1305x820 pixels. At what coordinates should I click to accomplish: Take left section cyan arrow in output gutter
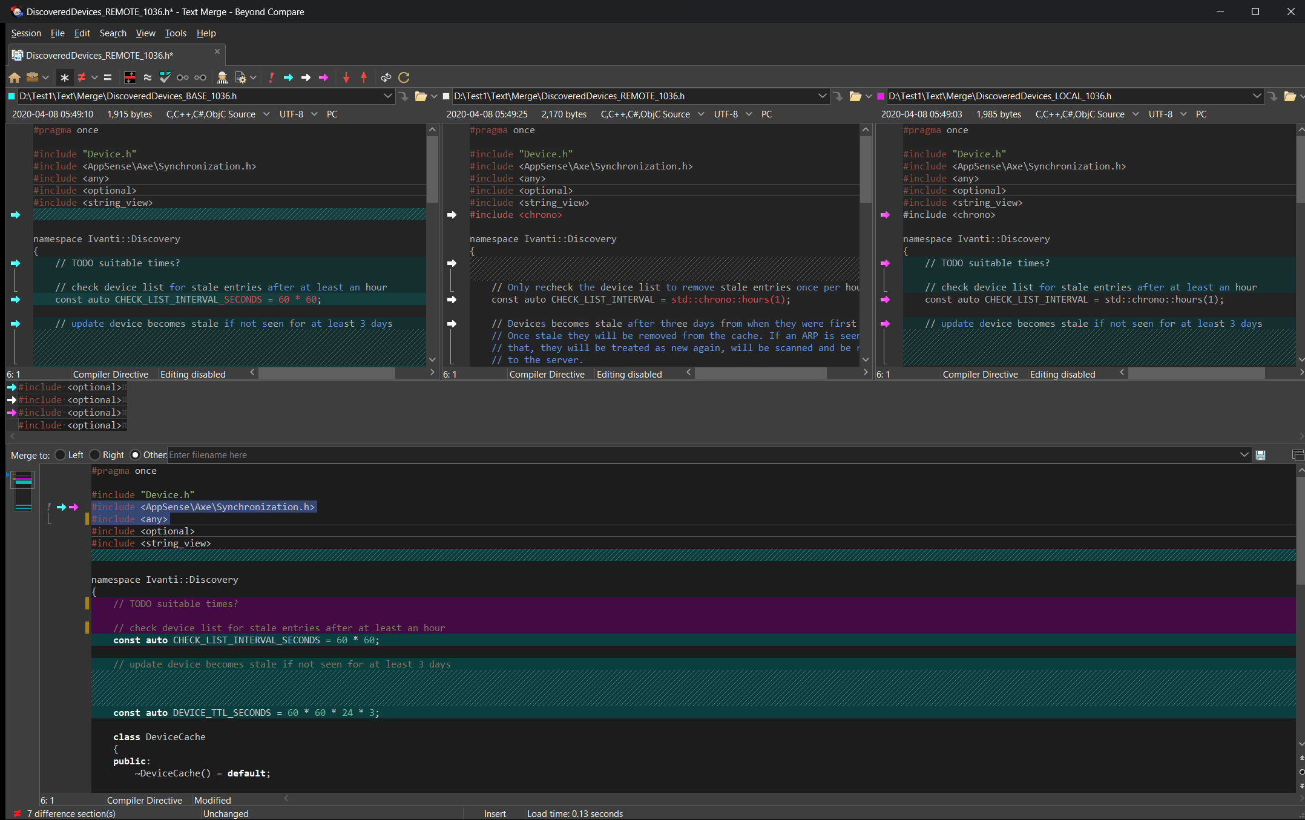pyautogui.click(x=61, y=507)
